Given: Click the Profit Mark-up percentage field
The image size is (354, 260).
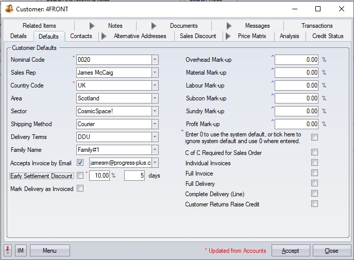Looking at the screenshot, I should [296, 124].
